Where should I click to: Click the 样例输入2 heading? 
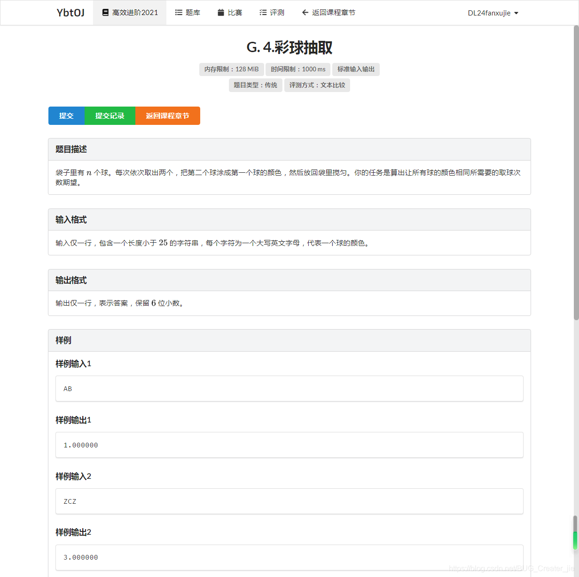click(x=73, y=477)
